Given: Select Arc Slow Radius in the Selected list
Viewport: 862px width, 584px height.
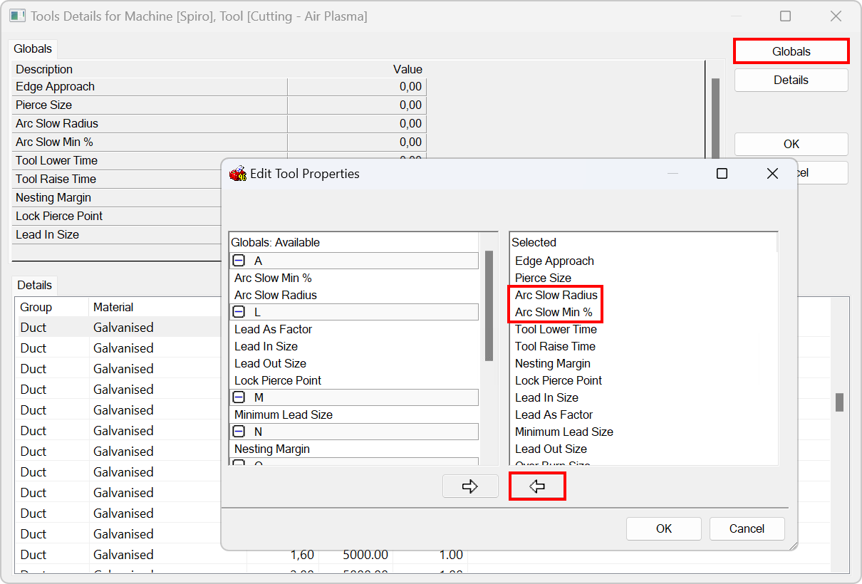Looking at the screenshot, I should pos(556,295).
